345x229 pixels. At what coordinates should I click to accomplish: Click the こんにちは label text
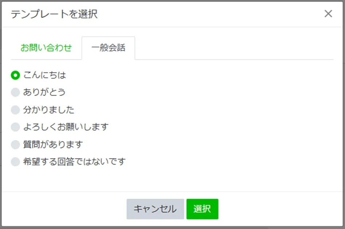point(44,75)
